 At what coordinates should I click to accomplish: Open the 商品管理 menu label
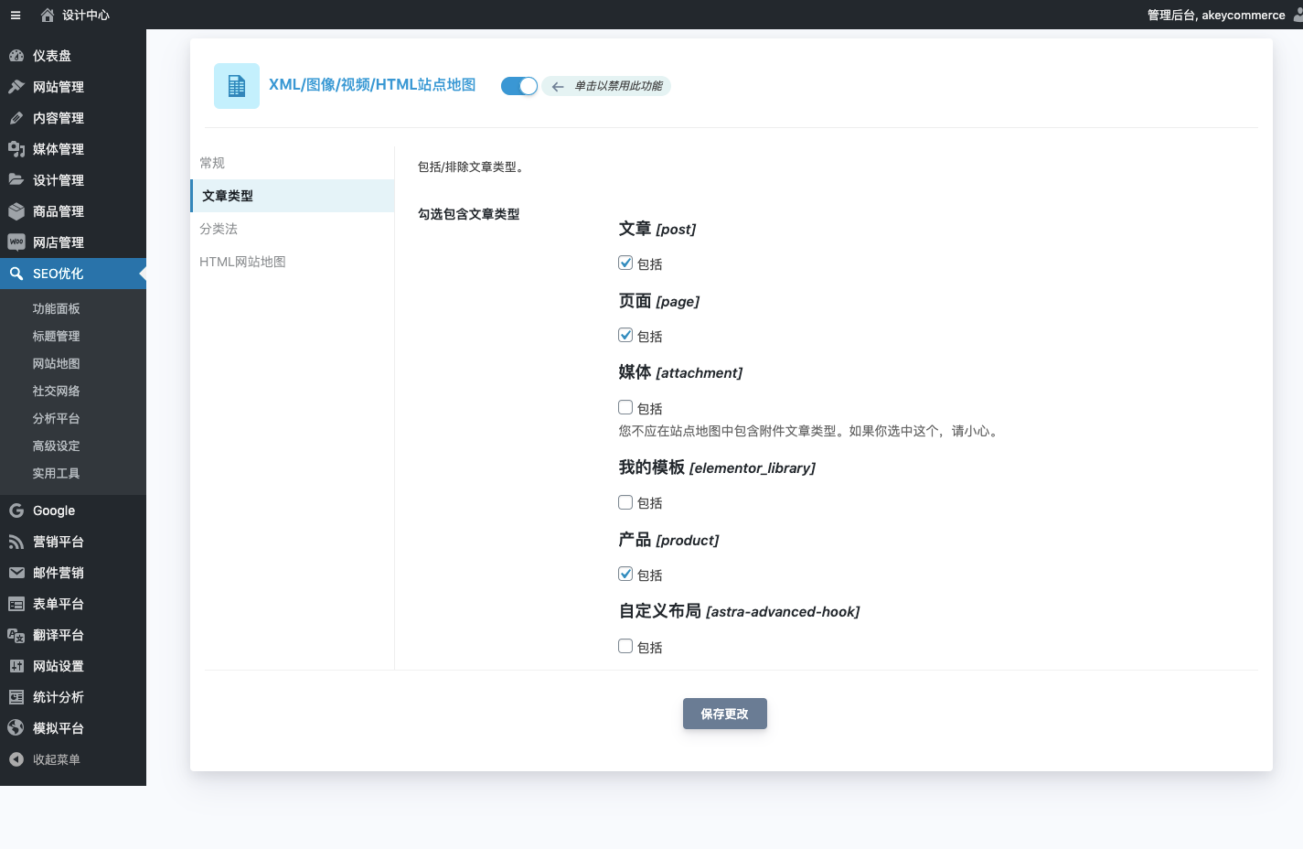pyautogui.click(x=59, y=211)
